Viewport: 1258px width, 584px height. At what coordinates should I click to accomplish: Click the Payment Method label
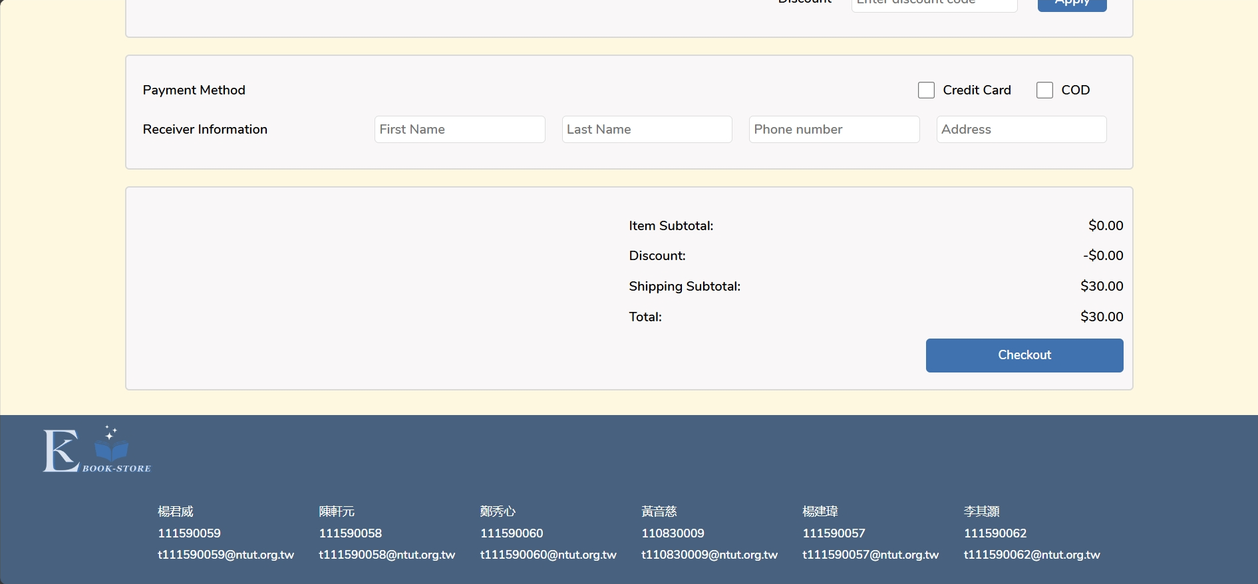(x=194, y=90)
